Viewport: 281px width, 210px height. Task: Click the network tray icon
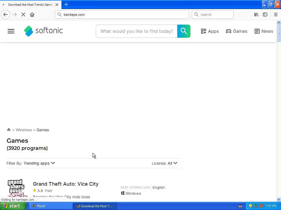click(x=255, y=206)
